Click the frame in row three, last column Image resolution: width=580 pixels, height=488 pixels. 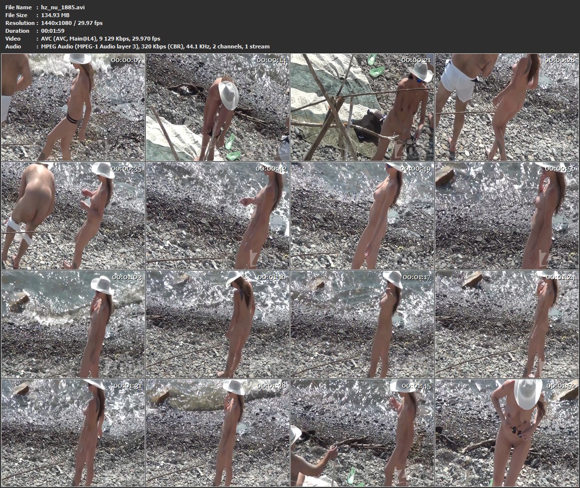(507, 324)
